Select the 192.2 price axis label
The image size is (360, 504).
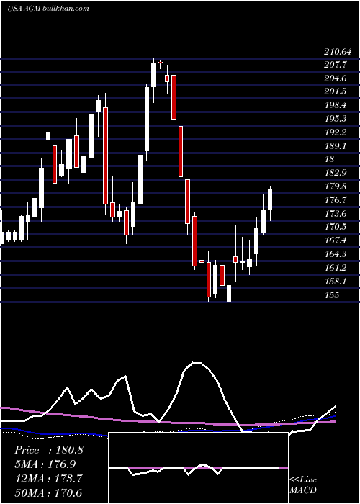336,132
